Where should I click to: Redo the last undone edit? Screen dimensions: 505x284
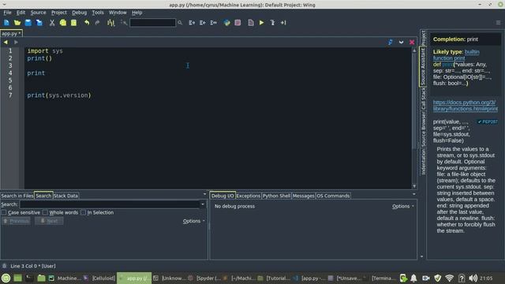click(x=97, y=23)
